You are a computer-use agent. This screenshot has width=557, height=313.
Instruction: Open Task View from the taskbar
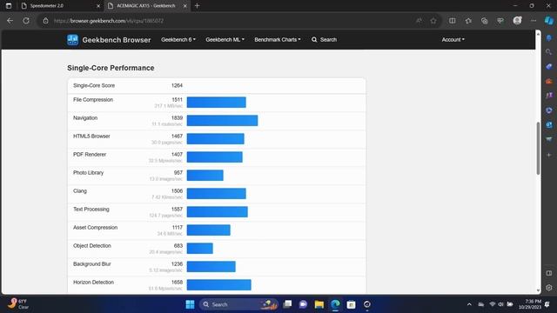(287, 304)
